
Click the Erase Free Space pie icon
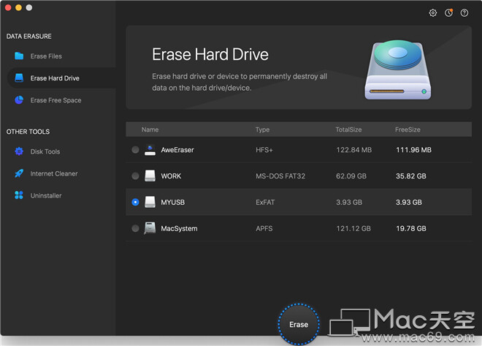click(x=19, y=100)
